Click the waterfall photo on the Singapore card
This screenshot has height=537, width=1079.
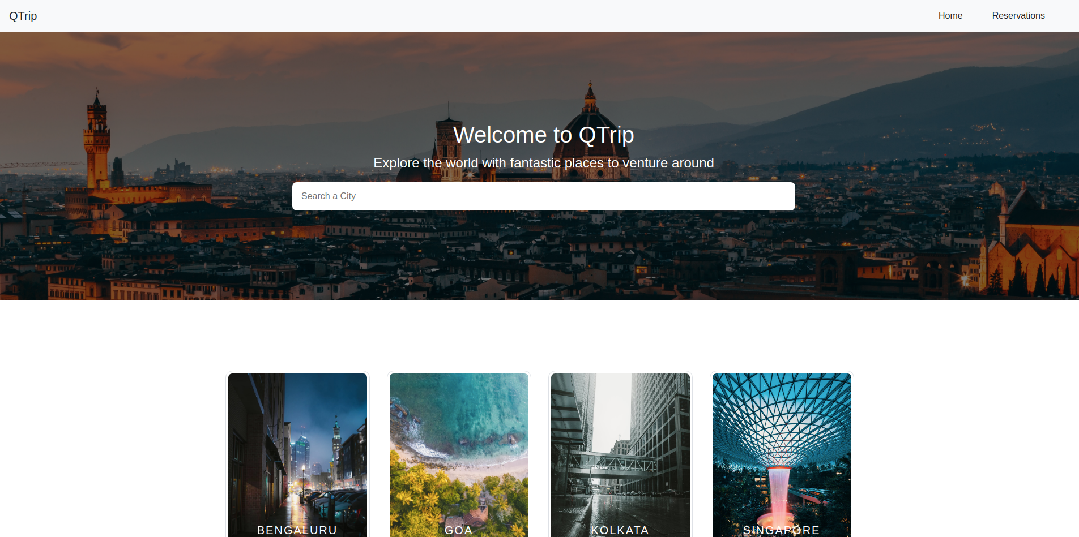tap(782, 441)
